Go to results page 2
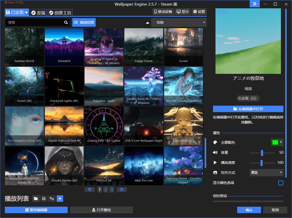Image resolution: width=292 pixels, height=218 pixels. click(x=105, y=190)
